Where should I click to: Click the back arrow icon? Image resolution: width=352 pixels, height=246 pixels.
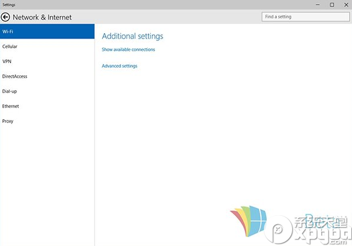(5, 17)
